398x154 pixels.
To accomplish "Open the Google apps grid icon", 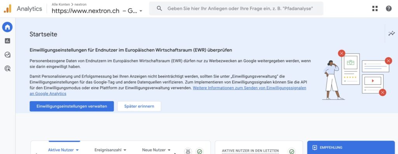I will [375, 9].
